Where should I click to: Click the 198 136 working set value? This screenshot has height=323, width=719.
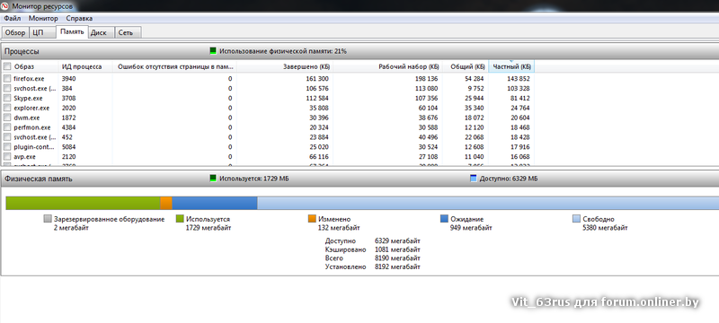tap(426, 79)
